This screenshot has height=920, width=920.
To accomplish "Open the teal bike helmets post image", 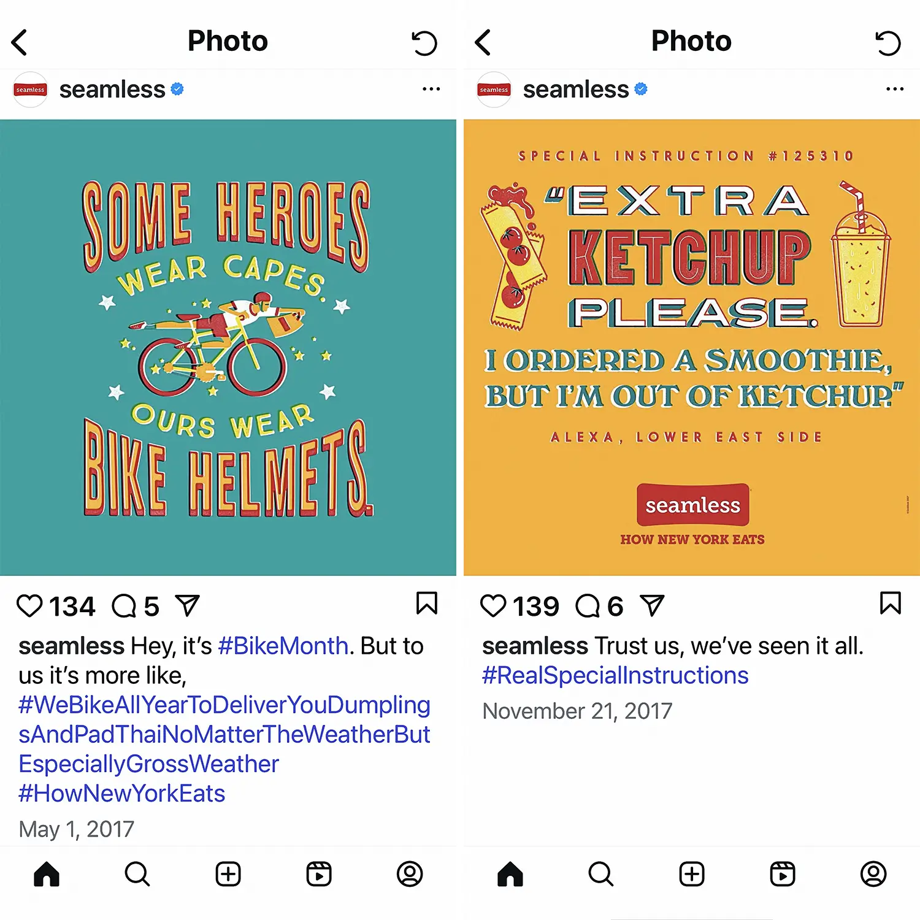I will point(228,347).
